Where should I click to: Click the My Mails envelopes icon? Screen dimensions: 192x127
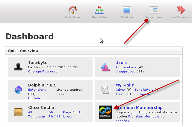click(105, 90)
